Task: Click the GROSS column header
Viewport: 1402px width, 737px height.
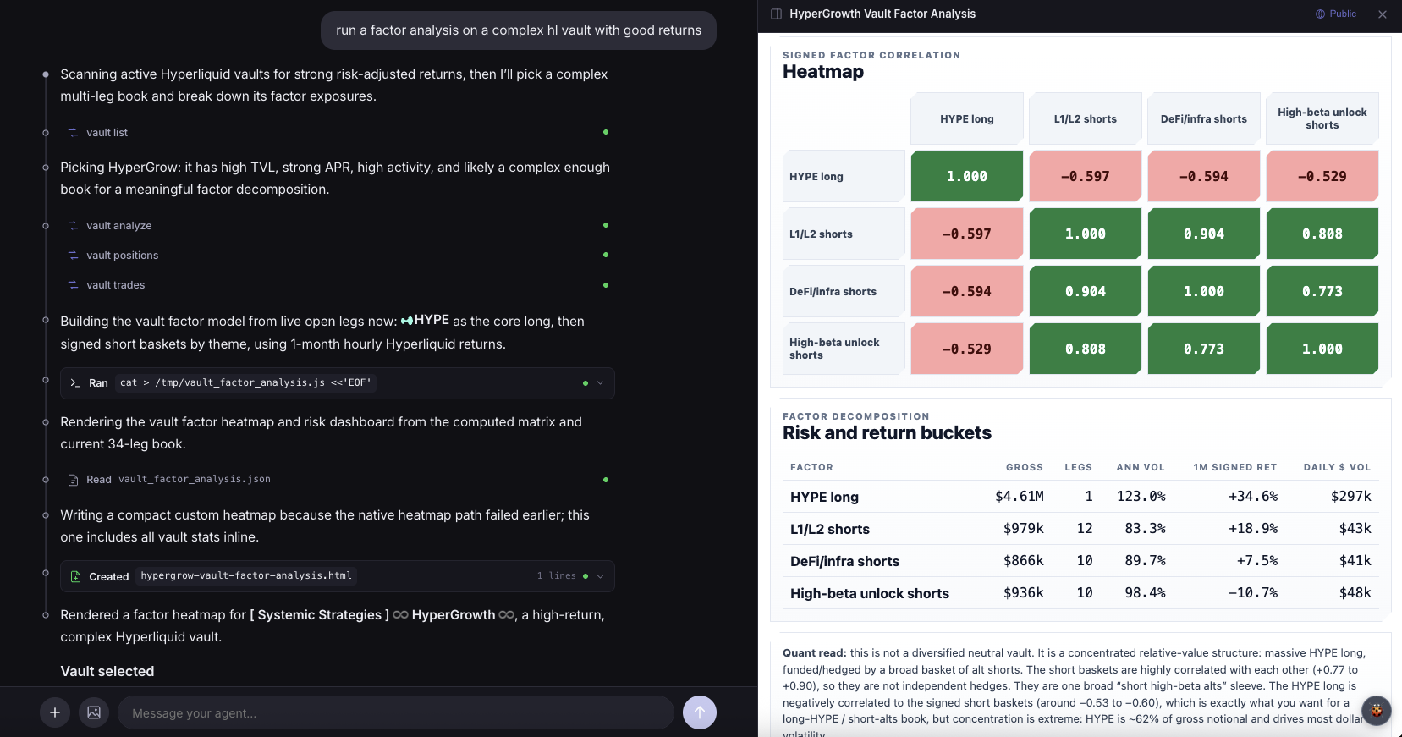Action: [1025, 467]
